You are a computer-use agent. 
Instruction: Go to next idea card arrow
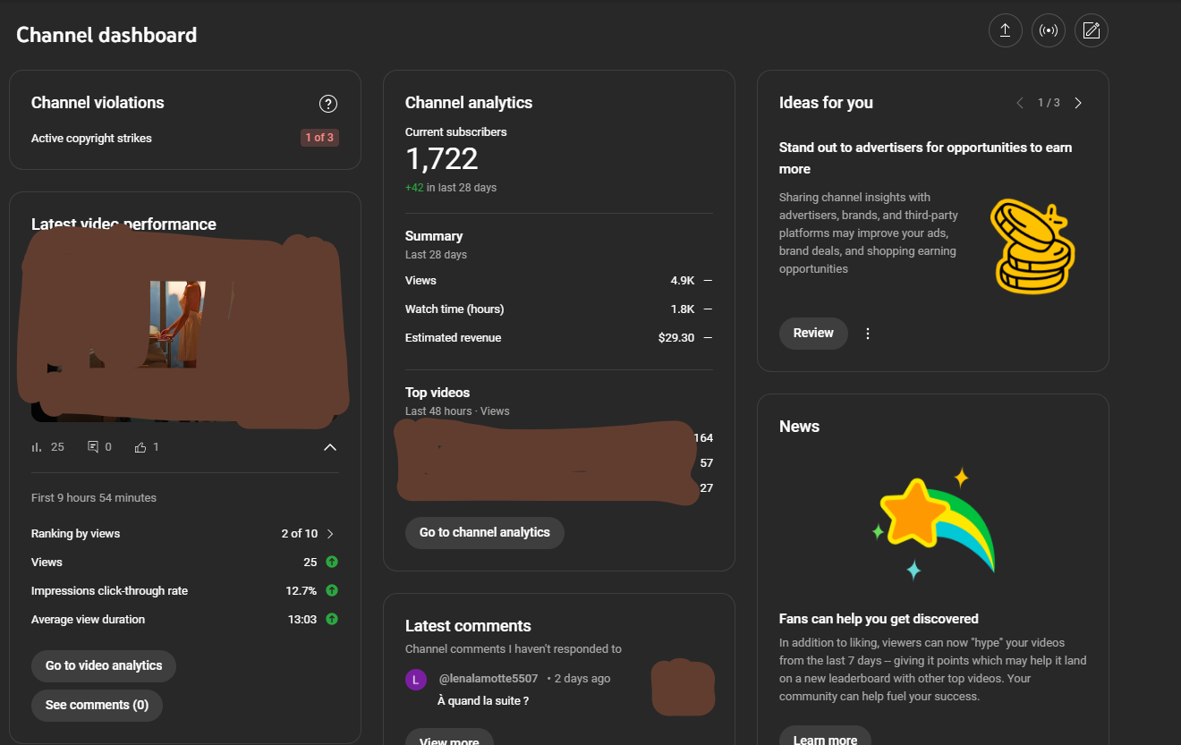[1078, 103]
